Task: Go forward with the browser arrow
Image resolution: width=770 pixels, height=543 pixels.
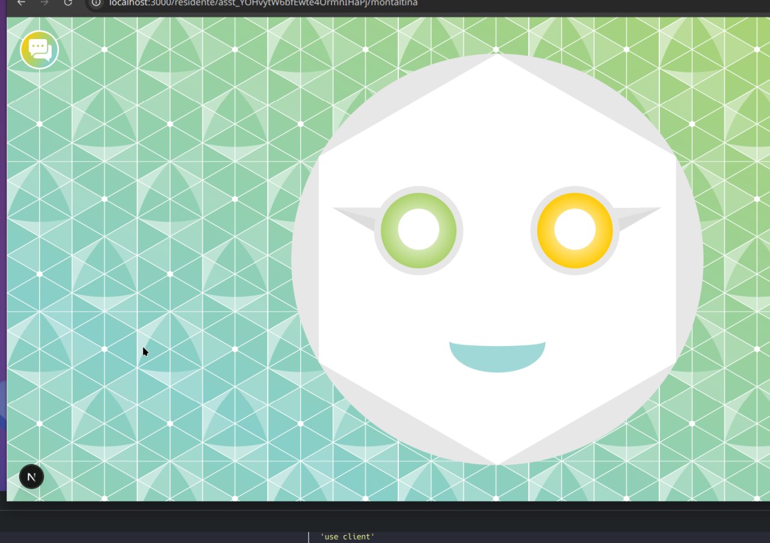Action: coord(45,3)
